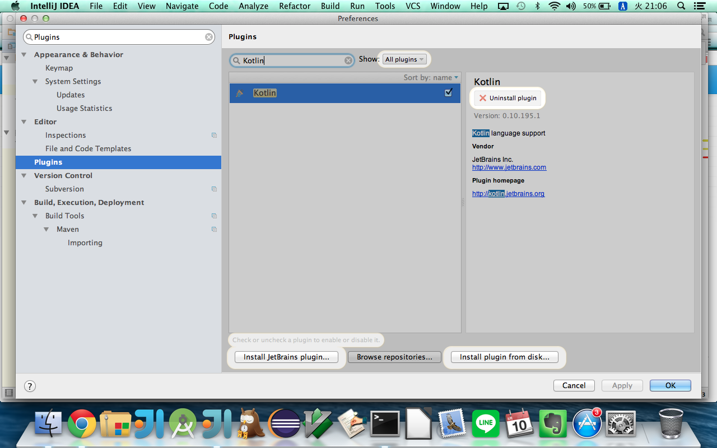Select Importing under Maven

(85, 243)
